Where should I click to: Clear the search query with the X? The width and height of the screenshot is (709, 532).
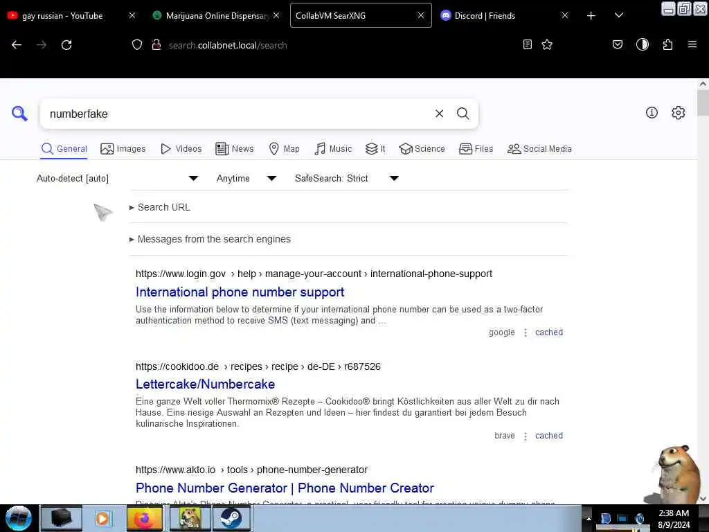click(439, 114)
